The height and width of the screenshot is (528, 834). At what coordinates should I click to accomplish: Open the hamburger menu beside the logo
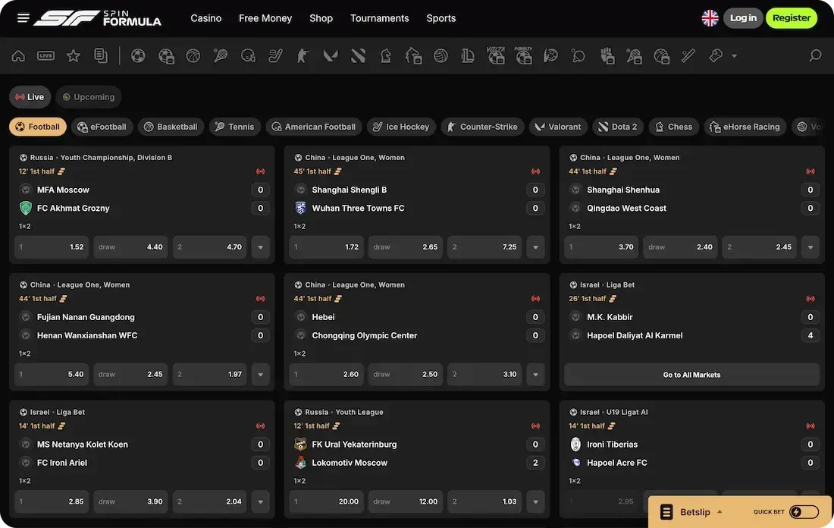coord(23,18)
